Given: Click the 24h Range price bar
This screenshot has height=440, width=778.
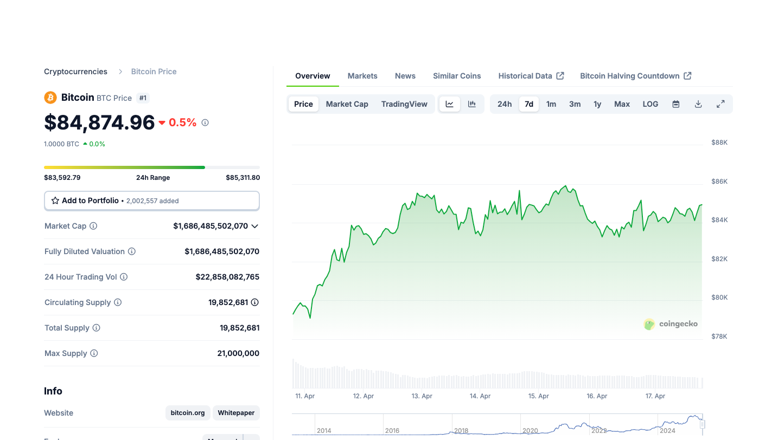Looking at the screenshot, I should tap(152, 167).
